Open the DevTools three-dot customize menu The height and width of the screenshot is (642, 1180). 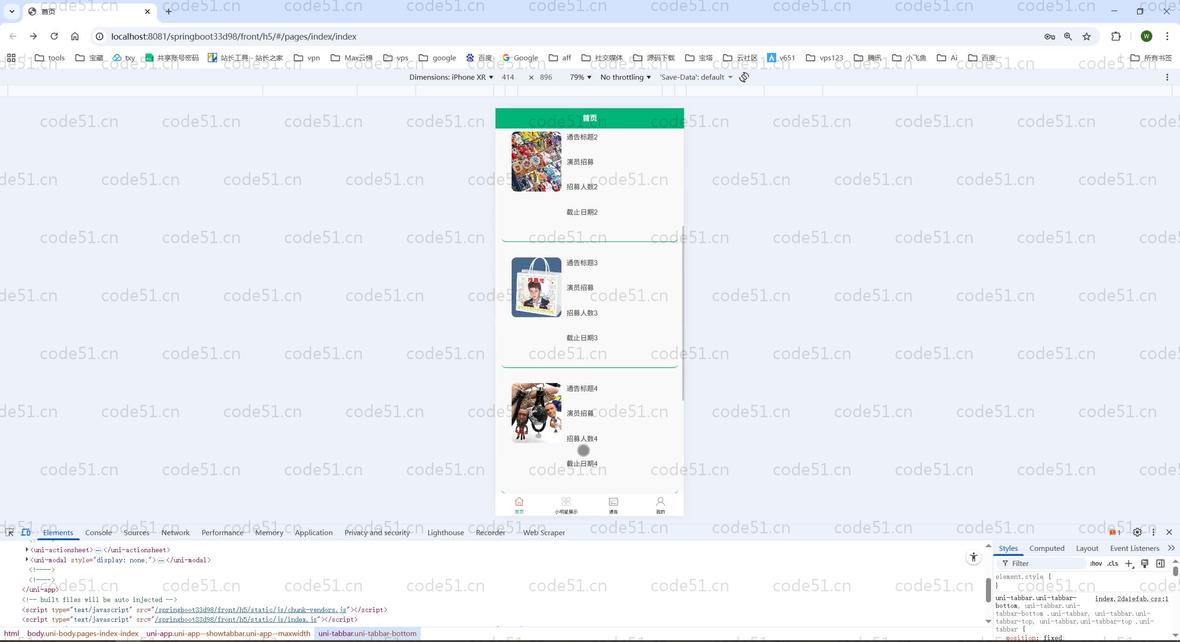pos(1153,532)
